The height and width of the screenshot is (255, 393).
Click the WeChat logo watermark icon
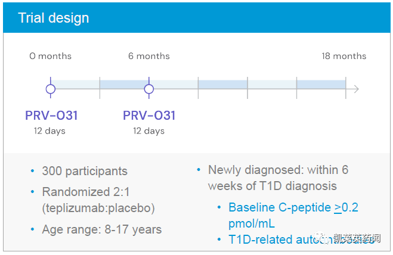[325, 238]
